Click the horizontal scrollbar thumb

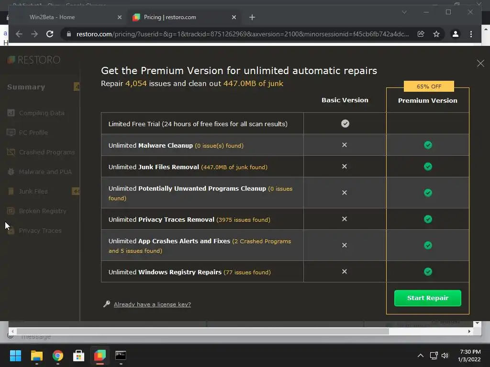coord(203,332)
